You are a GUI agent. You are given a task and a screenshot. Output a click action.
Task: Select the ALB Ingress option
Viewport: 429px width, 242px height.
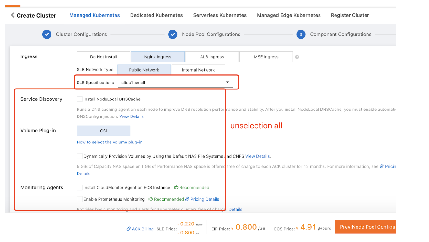pyautogui.click(x=212, y=57)
